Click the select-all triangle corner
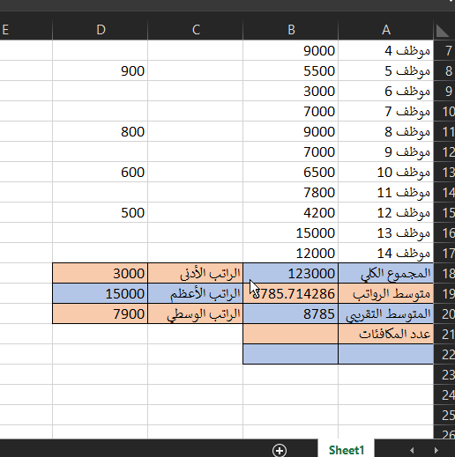Screen dimensions: 455x457 tap(443, 31)
